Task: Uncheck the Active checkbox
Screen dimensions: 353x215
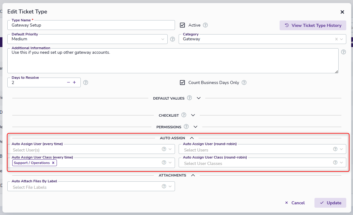Action: pos(183,25)
